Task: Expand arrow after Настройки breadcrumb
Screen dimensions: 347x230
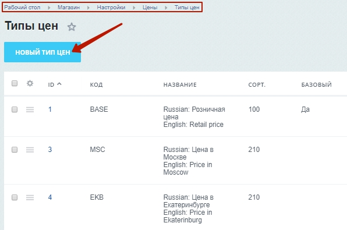Action: tap(134, 8)
